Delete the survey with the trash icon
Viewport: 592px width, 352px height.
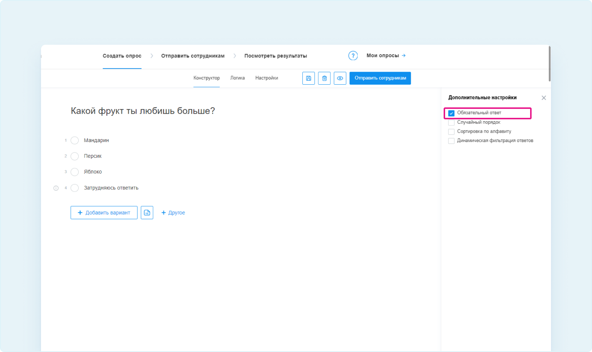[x=324, y=78]
